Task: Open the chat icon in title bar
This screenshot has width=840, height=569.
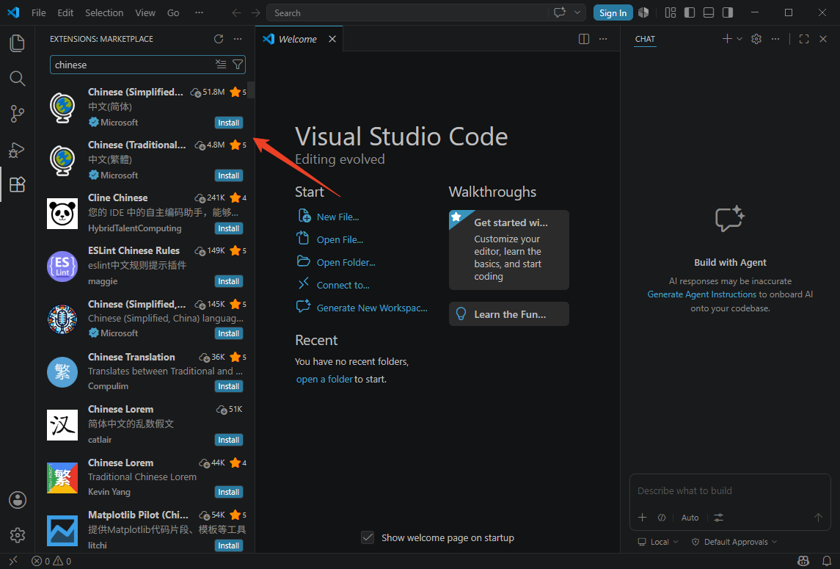Action: tap(560, 12)
